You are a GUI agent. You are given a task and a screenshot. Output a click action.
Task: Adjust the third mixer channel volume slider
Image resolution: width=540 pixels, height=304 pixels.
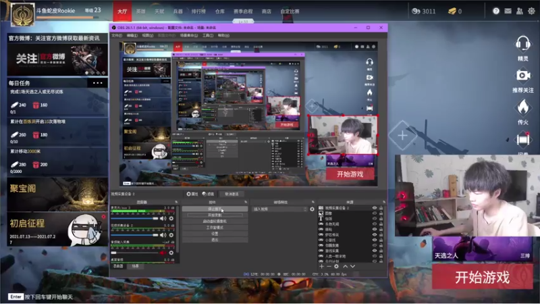click(134, 253)
